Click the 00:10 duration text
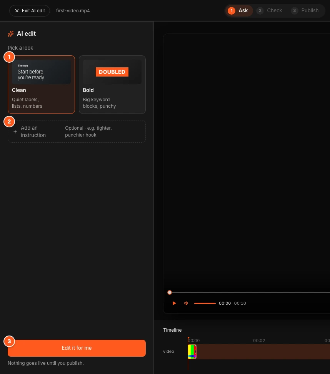 point(240,303)
